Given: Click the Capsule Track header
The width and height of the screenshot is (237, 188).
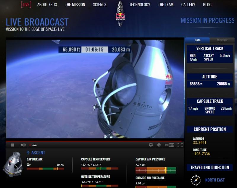Looking at the screenshot, I should coord(210,101).
